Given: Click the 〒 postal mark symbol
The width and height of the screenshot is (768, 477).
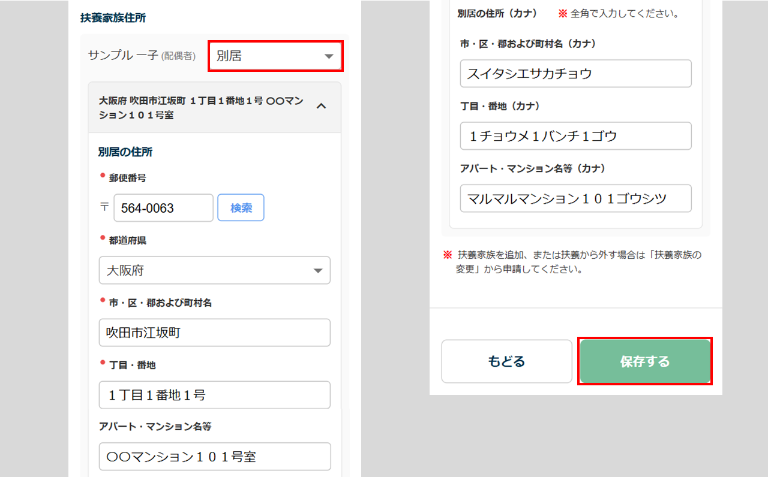Looking at the screenshot, I should point(104,208).
